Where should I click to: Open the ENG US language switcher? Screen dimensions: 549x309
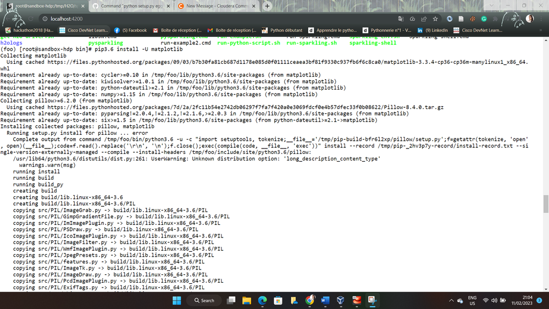point(472,301)
